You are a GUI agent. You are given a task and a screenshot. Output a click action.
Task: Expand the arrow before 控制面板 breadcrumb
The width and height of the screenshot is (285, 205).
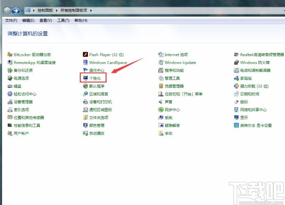coord(34,10)
